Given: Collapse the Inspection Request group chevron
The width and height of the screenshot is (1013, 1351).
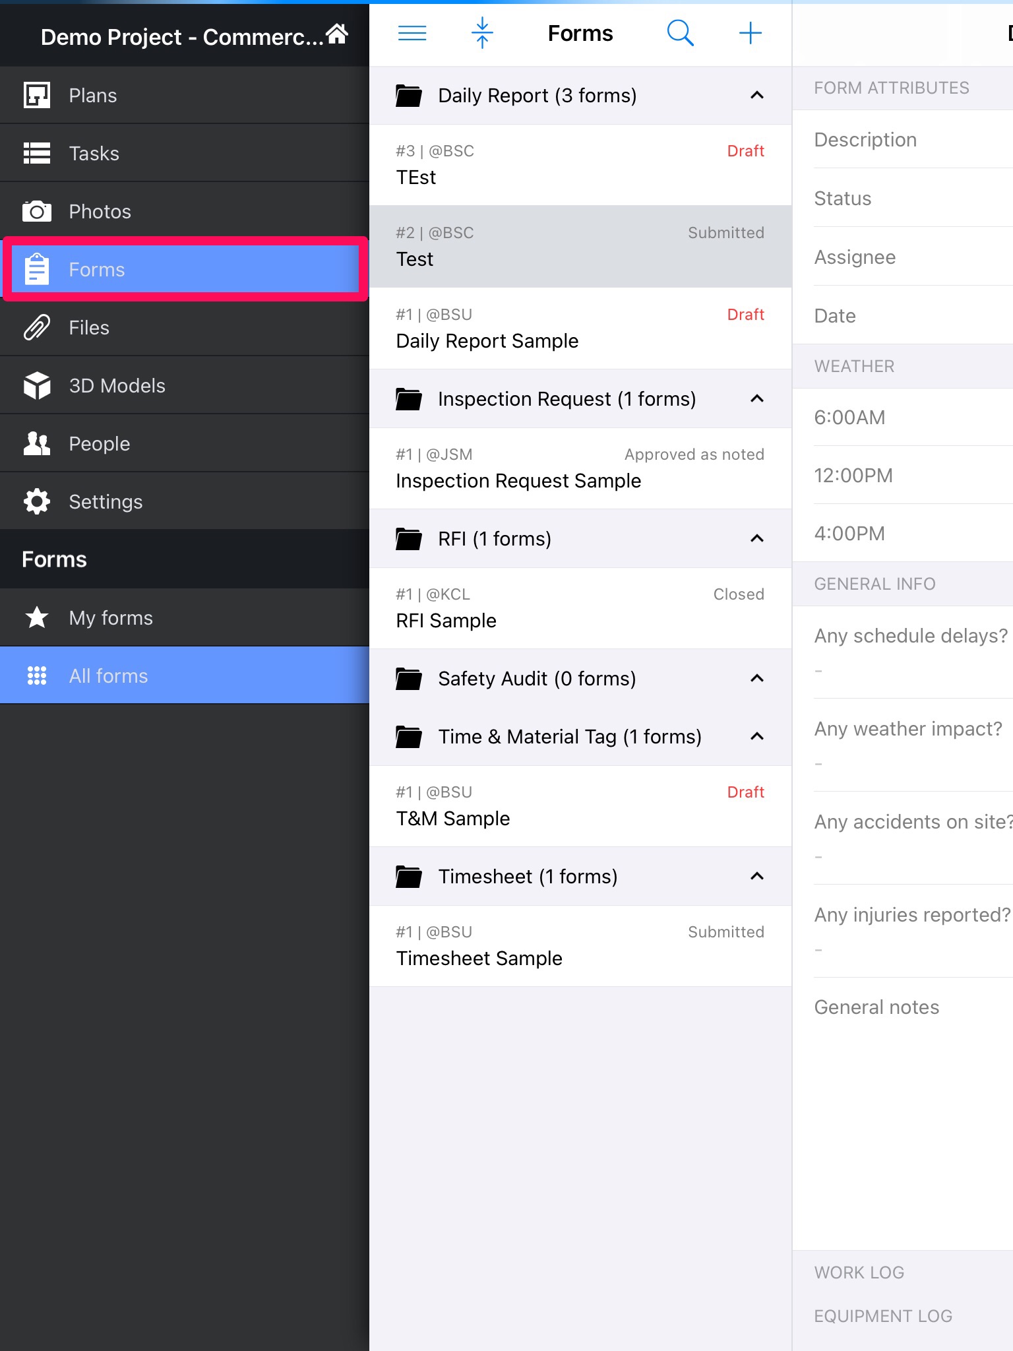Looking at the screenshot, I should [x=757, y=399].
